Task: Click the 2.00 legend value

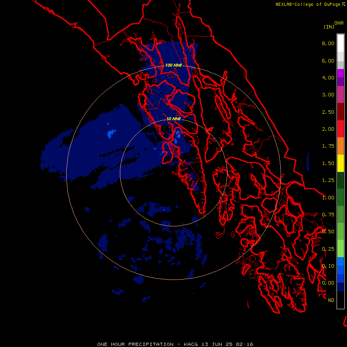Action: (x=328, y=129)
